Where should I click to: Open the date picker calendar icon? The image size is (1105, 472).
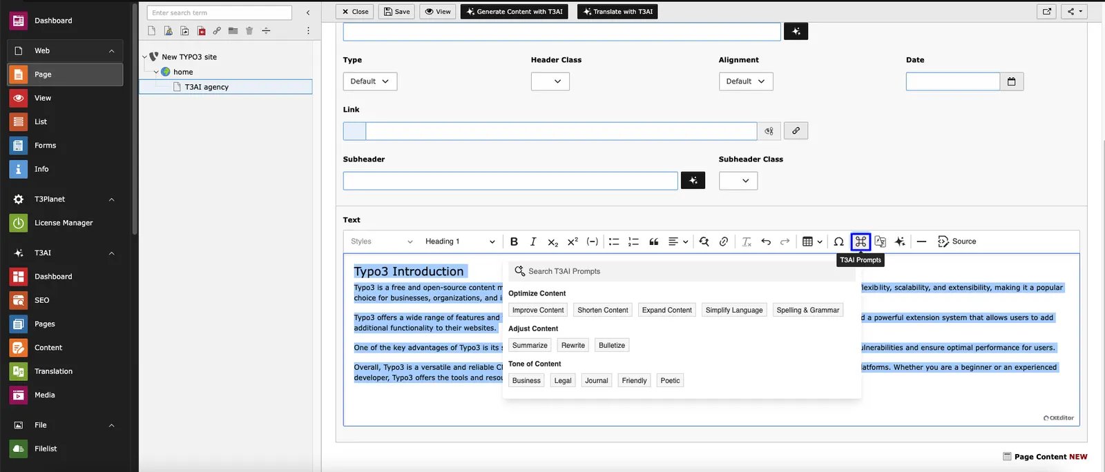(x=1012, y=81)
